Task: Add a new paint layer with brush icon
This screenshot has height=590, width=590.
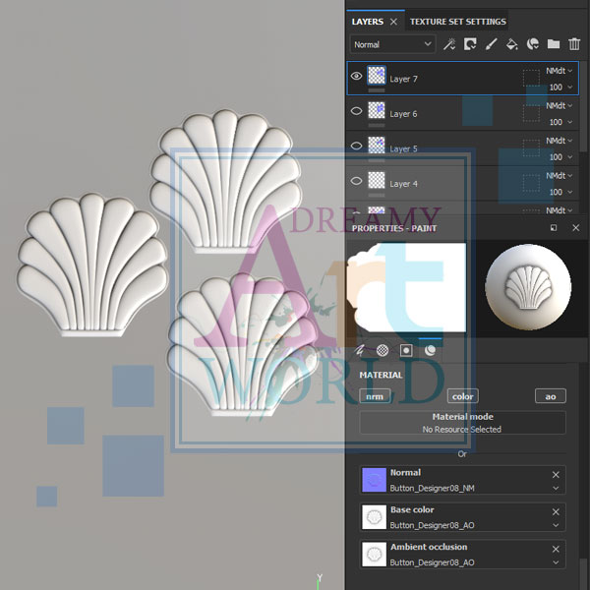Action: click(491, 44)
